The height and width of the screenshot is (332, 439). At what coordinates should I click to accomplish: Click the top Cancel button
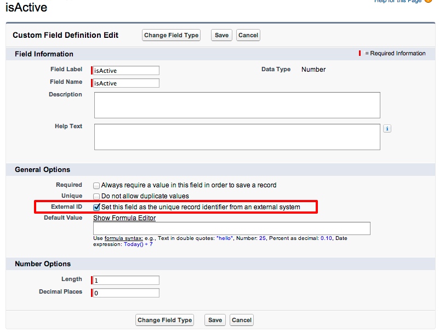click(x=248, y=35)
